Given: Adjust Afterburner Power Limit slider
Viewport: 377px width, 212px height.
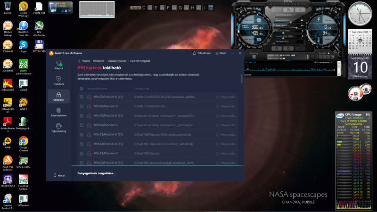Looking at the screenshot, I should [x=287, y=22].
